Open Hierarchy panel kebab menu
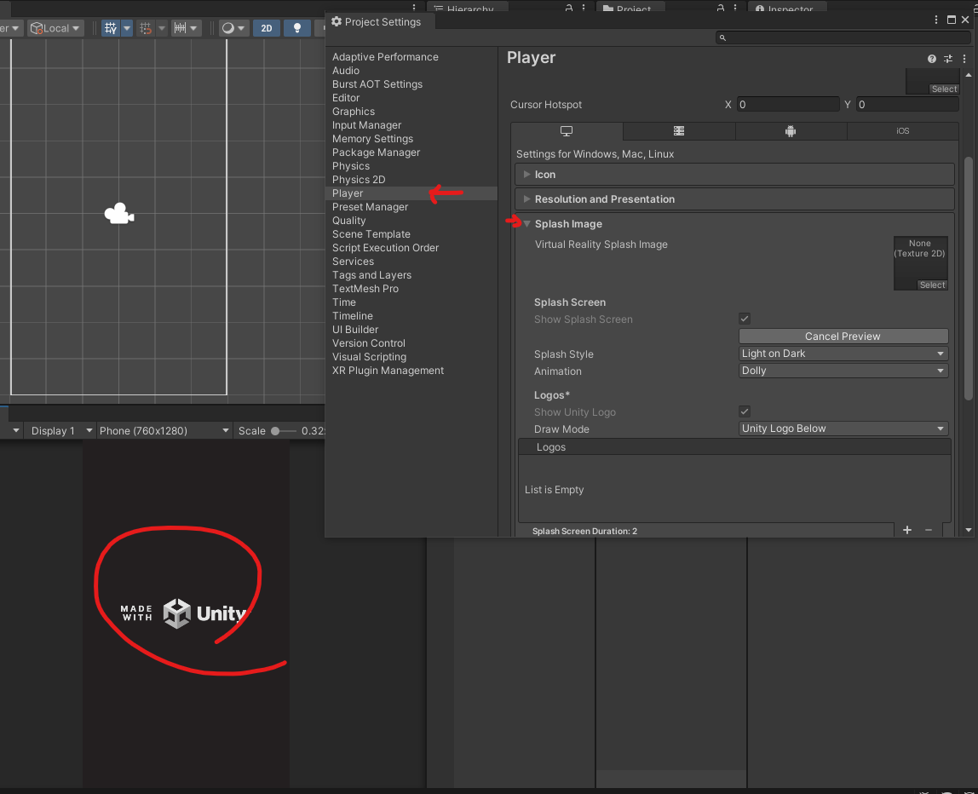Viewport: 978px width, 794px height. pyautogui.click(x=584, y=9)
